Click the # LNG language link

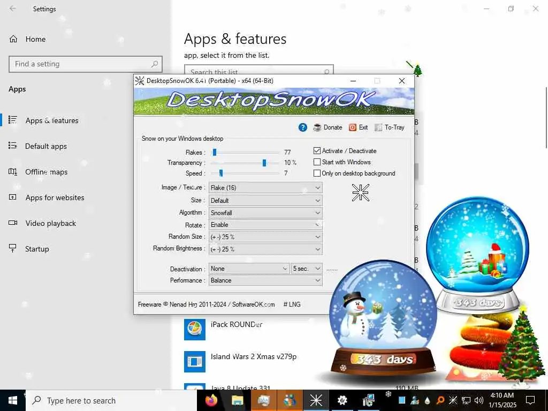[x=292, y=305]
